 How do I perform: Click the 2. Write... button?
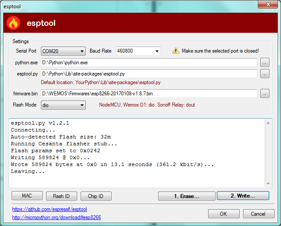point(243,196)
